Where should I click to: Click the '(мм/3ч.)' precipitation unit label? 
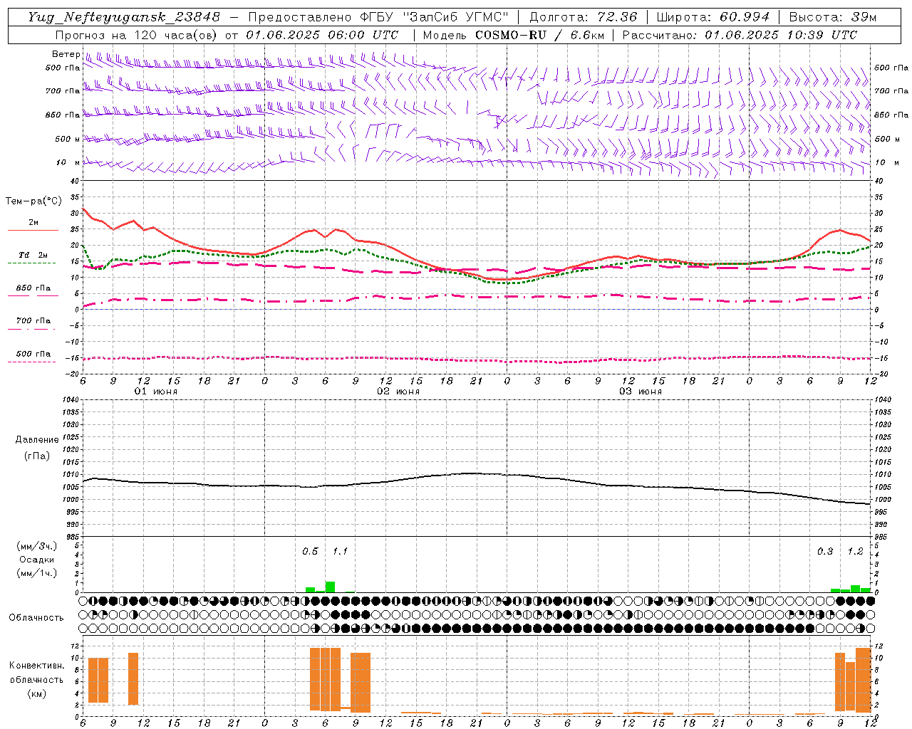click(x=37, y=546)
